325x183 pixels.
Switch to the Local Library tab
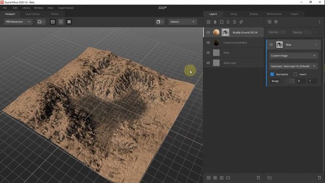(x=32, y=14)
